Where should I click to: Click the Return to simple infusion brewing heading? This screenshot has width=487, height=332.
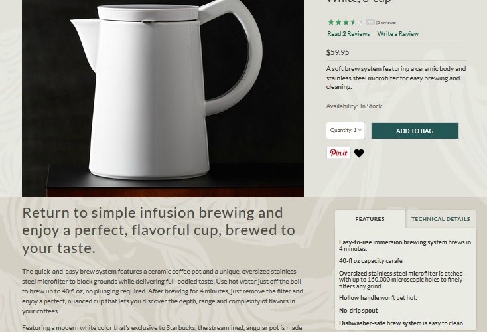[x=159, y=230]
